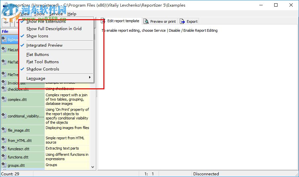Enable Flat Buttons option
This screenshot has height=177, width=299.
pos(56,54)
